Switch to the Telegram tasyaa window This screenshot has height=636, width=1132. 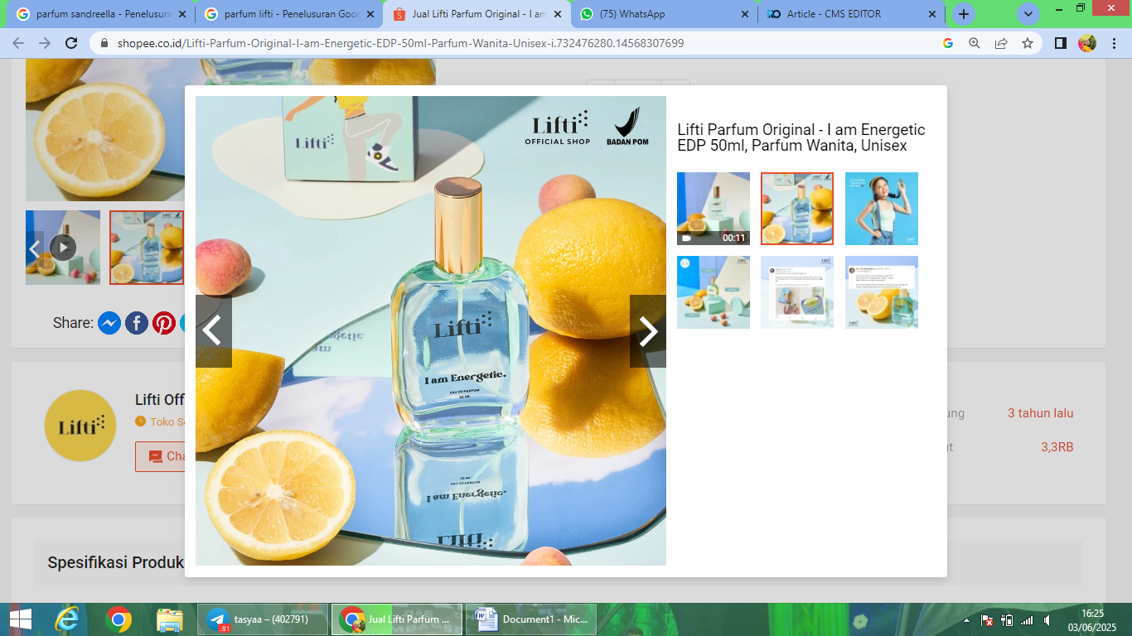(x=263, y=619)
